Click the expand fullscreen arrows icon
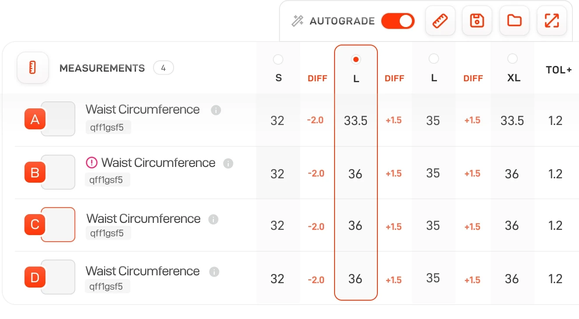The height and width of the screenshot is (319, 579). click(x=552, y=21)
